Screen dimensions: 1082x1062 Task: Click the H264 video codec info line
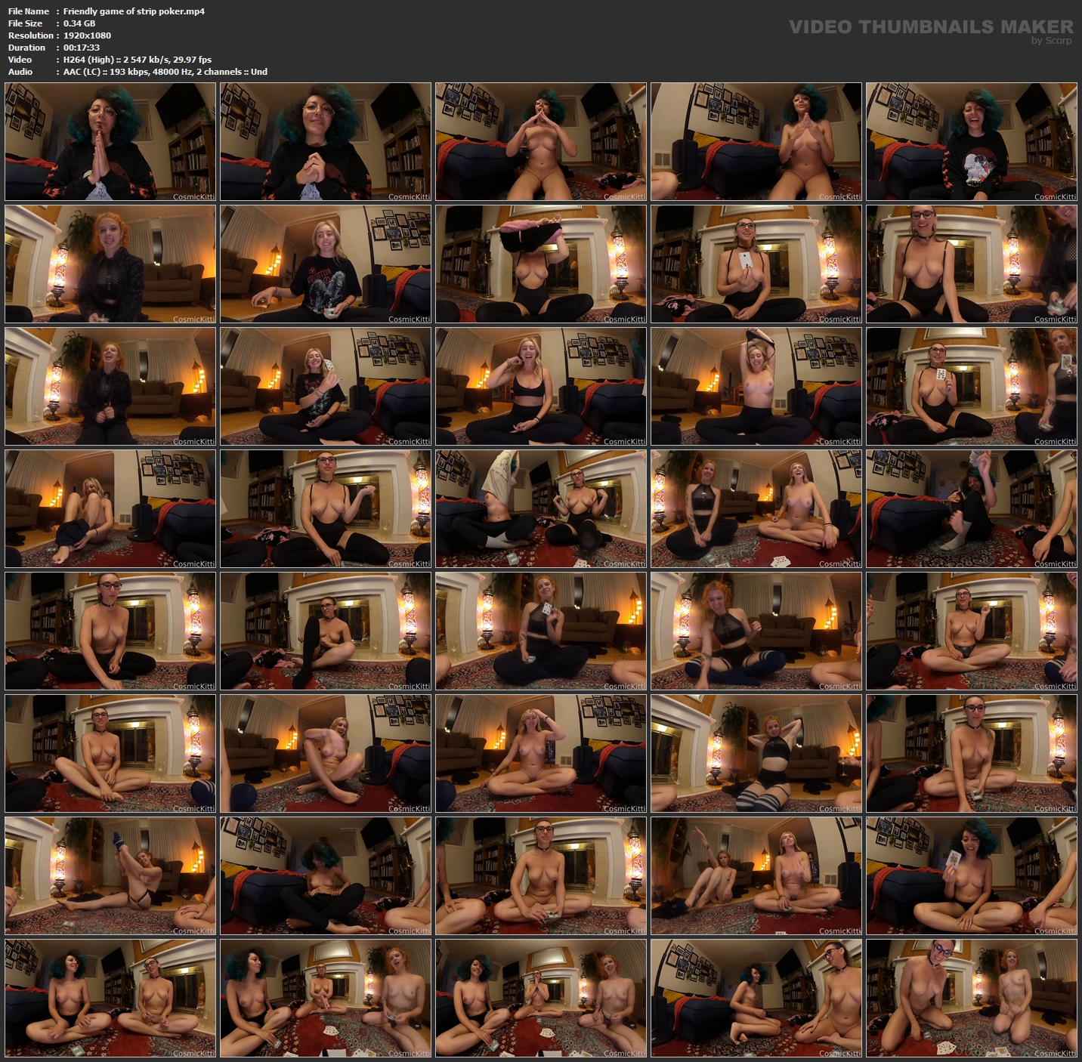[137, 60]
